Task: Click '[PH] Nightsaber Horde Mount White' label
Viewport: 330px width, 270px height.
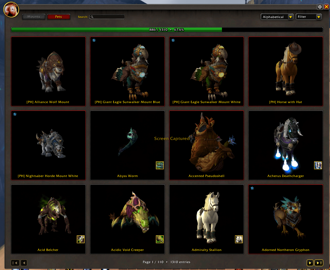Action: click(48, 176)
